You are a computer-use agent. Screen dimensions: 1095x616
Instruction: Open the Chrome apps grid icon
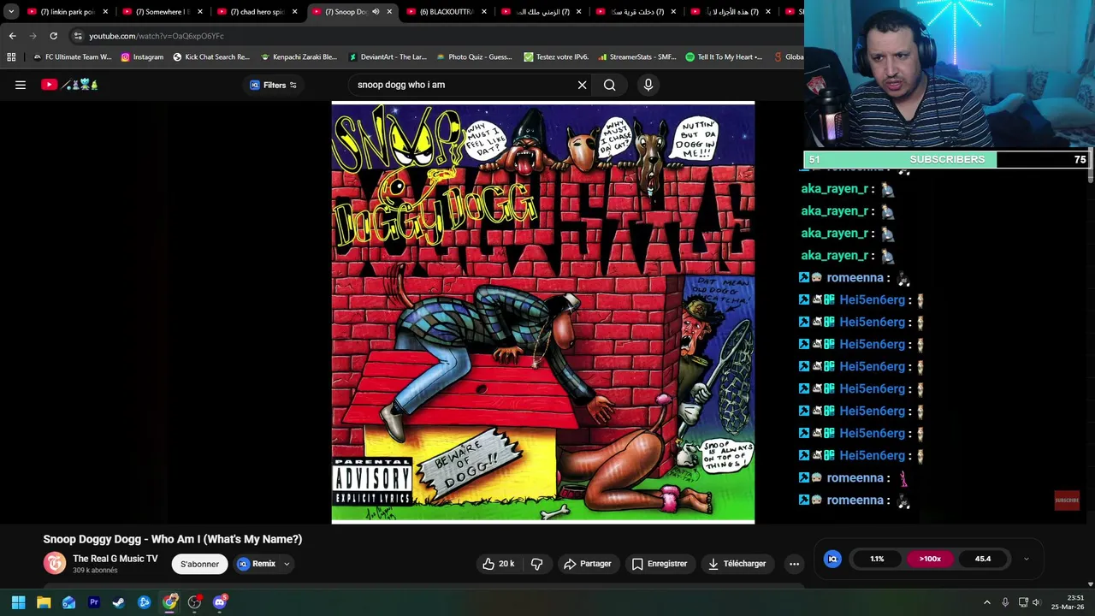(11, 57)
